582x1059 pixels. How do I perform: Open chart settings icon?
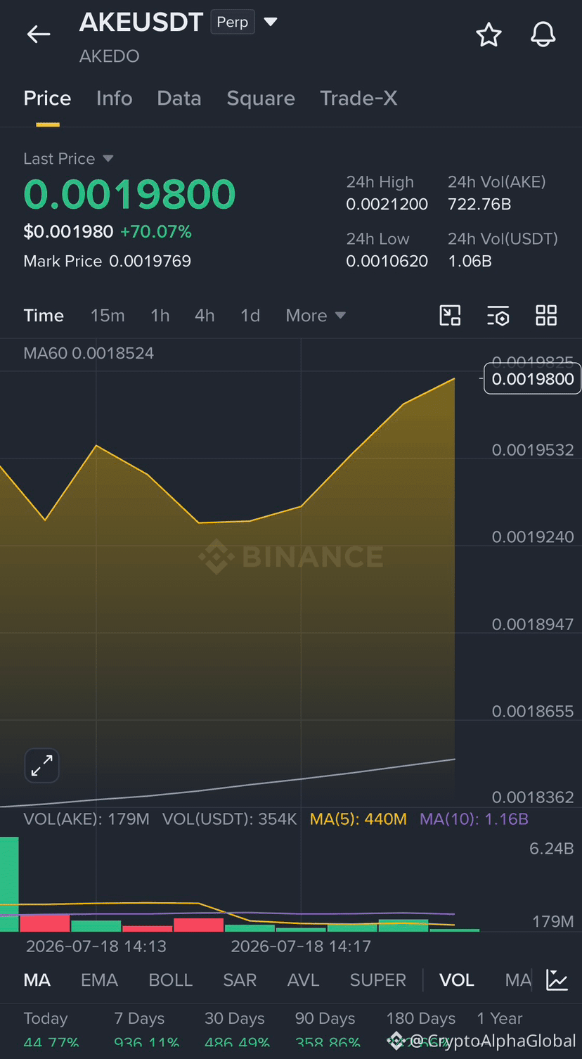coord(498,316)
